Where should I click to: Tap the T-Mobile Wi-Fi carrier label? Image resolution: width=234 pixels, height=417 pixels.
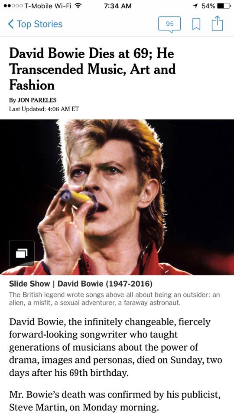(48, 6)
